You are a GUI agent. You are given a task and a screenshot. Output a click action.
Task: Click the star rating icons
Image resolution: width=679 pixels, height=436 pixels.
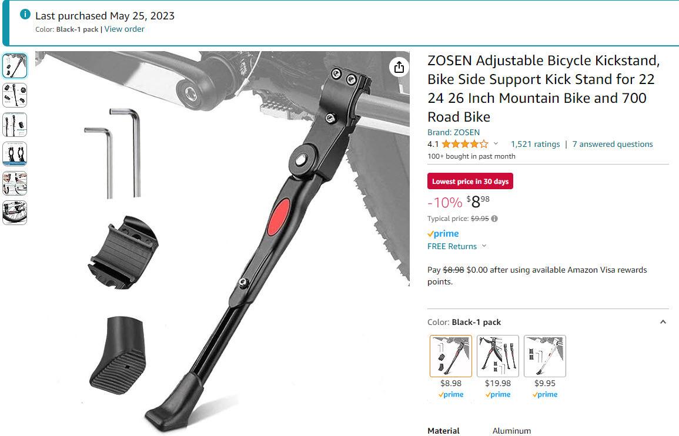pyautogui.click(x=464, y=144)
